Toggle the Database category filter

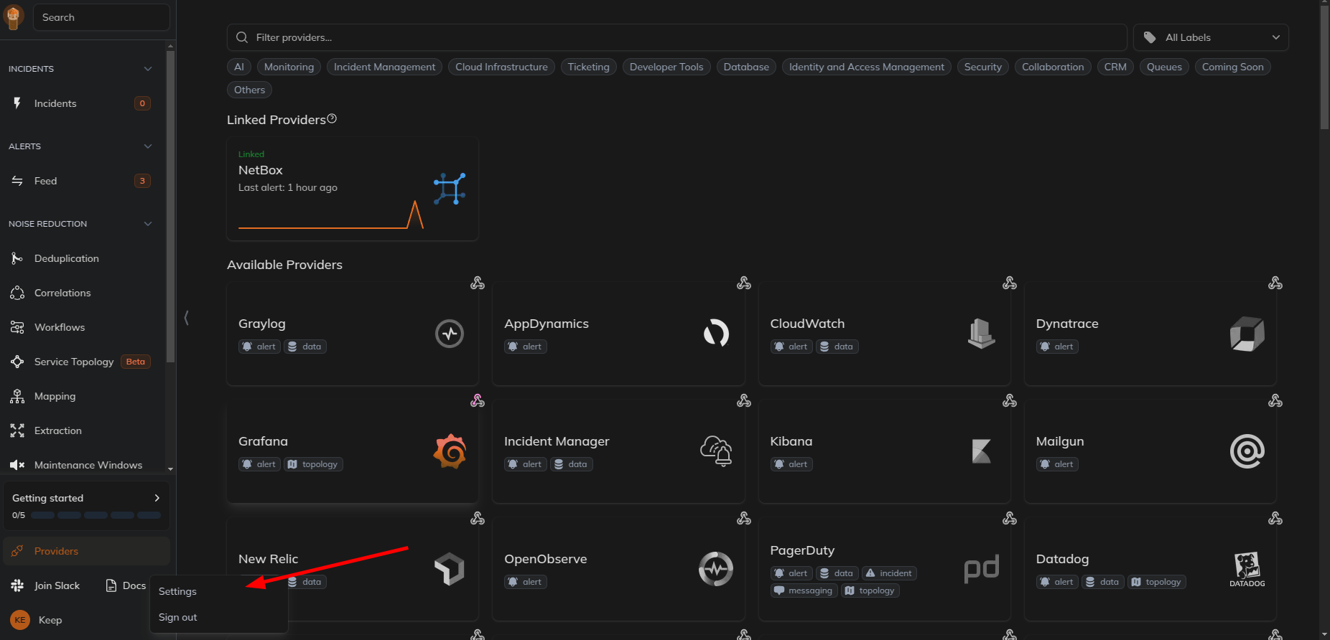pos(746,67)
